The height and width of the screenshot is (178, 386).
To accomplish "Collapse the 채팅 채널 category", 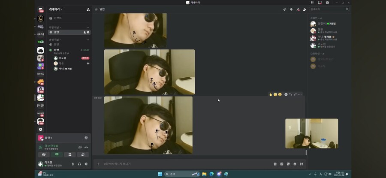I will pos(55,27).
